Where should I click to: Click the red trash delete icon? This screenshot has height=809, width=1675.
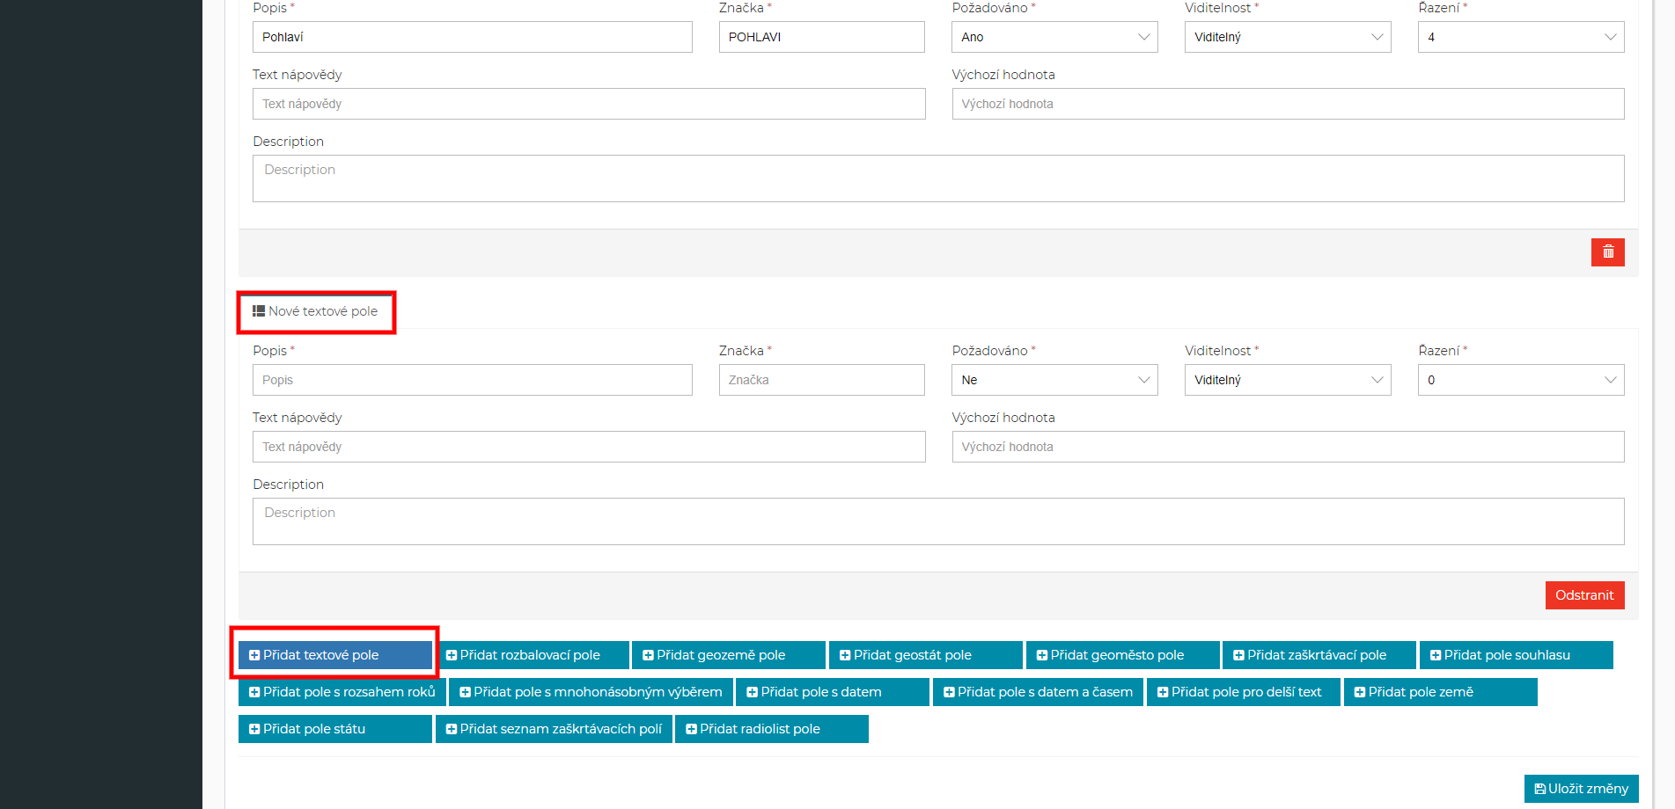(x=1607, y=252)
